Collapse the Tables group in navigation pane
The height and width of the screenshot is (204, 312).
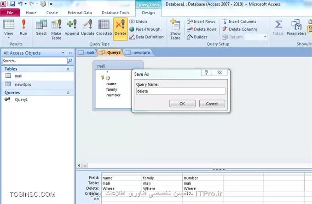(68, 69)
